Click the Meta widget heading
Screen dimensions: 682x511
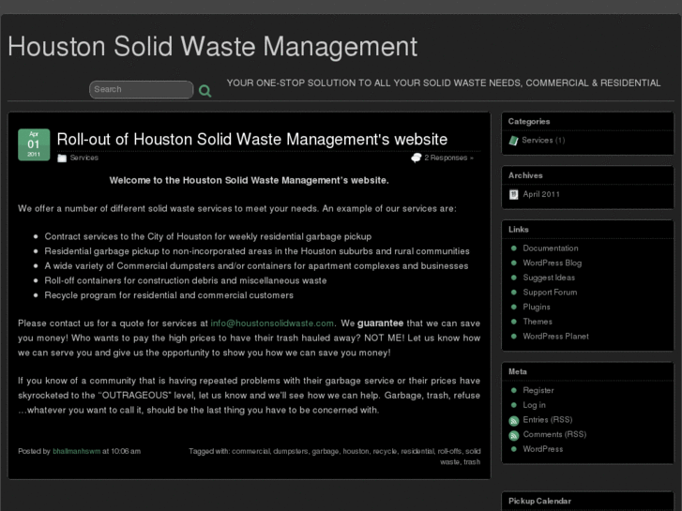pyautogui.click(x=518, y=372)
